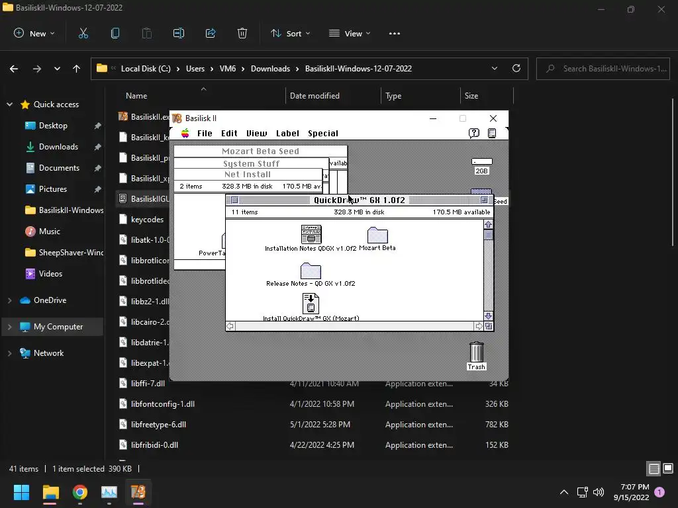The width and height of the screenshot is (678, 508).
Task: Click scroll left arrow in QuickDraw GX window
Action: coord(230,326)
